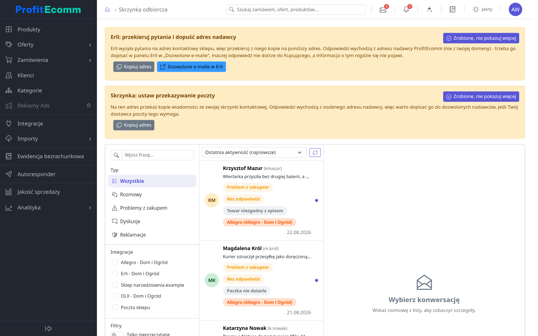The width and height of the screenshot is (538, 336).
Task: Open the AI sparkle icon in header
Action: pos(429,10)
